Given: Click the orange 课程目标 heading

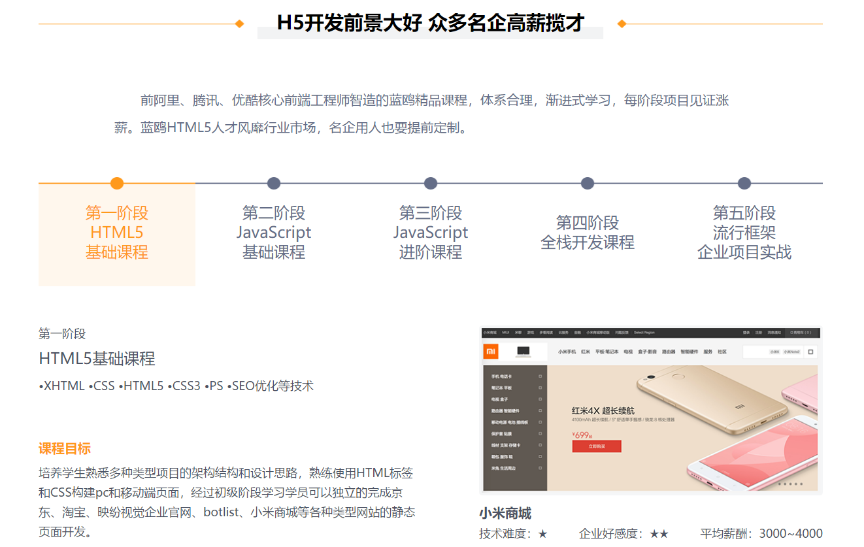Looking at the screenshot, I should pos(65,449).
